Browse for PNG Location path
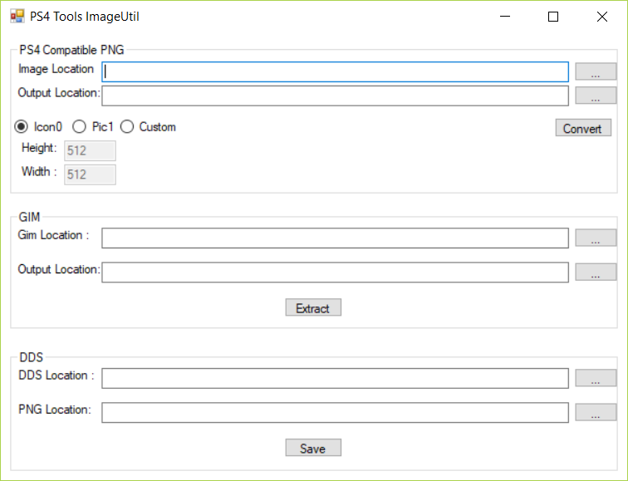Screen dimensions: 628x481 (596, 412)
